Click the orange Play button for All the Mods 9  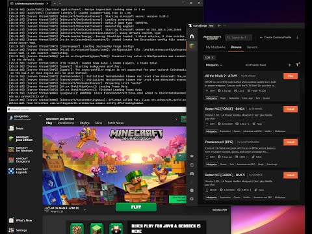[x=291, y=76]
